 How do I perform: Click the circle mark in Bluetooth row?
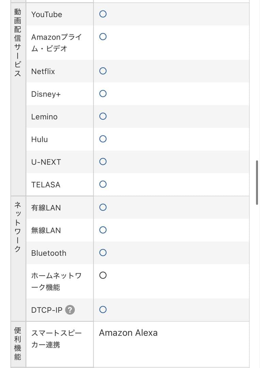103,252
